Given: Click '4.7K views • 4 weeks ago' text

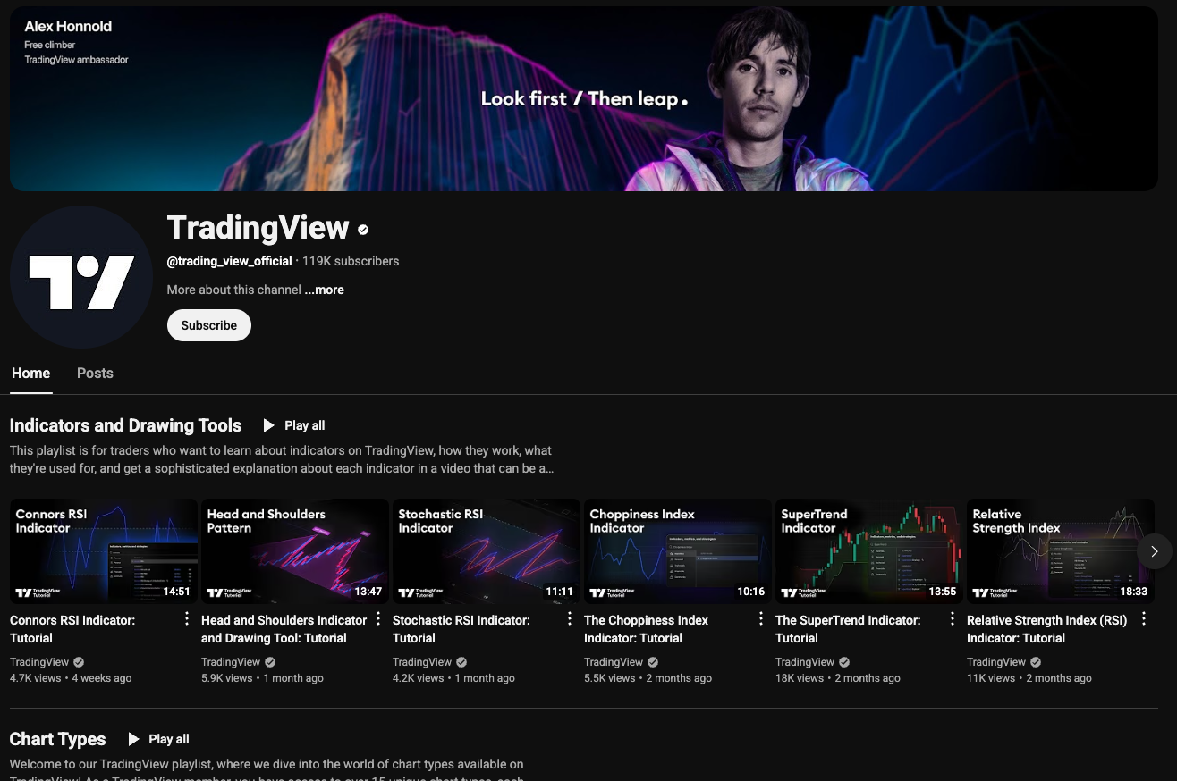Looking at the screenshot, I should [x=71, y=678].
